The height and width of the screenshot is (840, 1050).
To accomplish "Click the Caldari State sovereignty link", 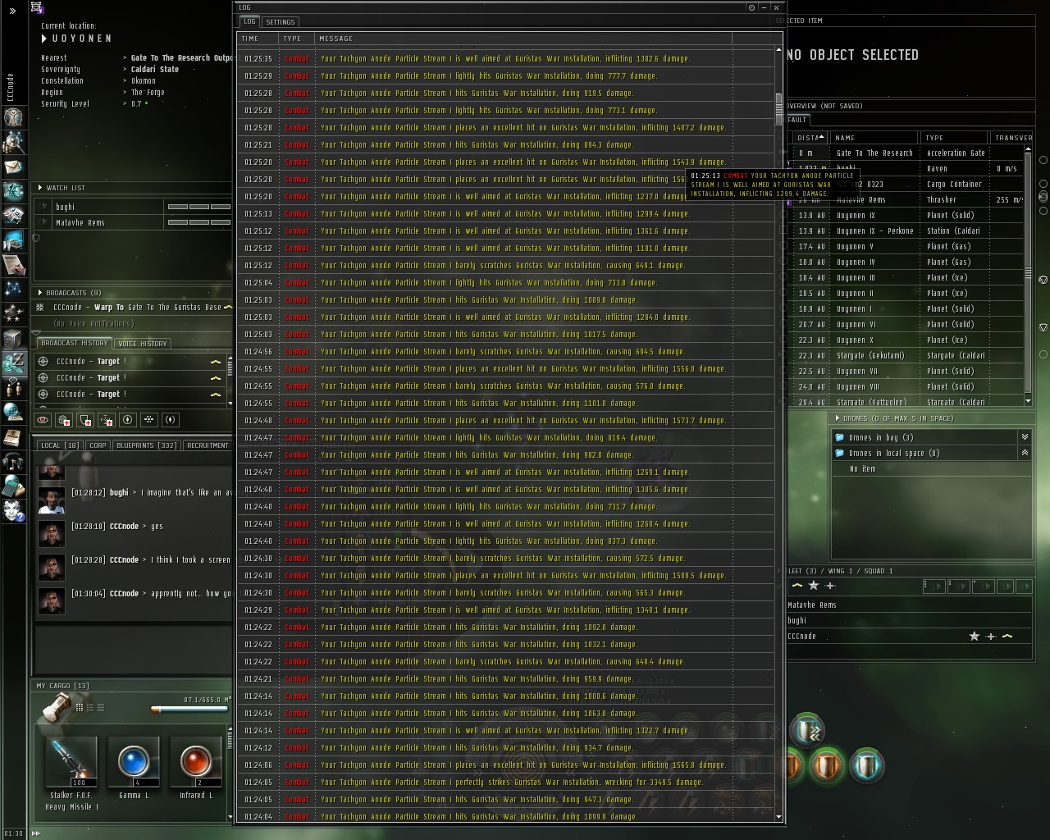I will tap(155, 70).
